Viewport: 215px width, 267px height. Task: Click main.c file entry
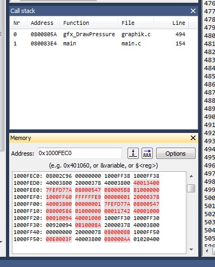(131, 43)
